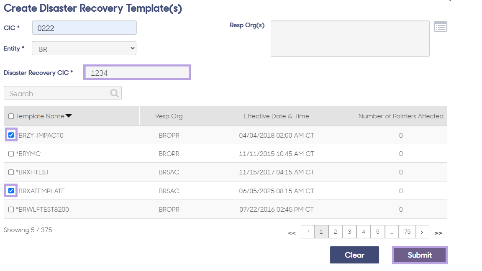Submit the disaster recovery templates
The height and width of the screenshot is (271, 482).
(x=420, y=255)
